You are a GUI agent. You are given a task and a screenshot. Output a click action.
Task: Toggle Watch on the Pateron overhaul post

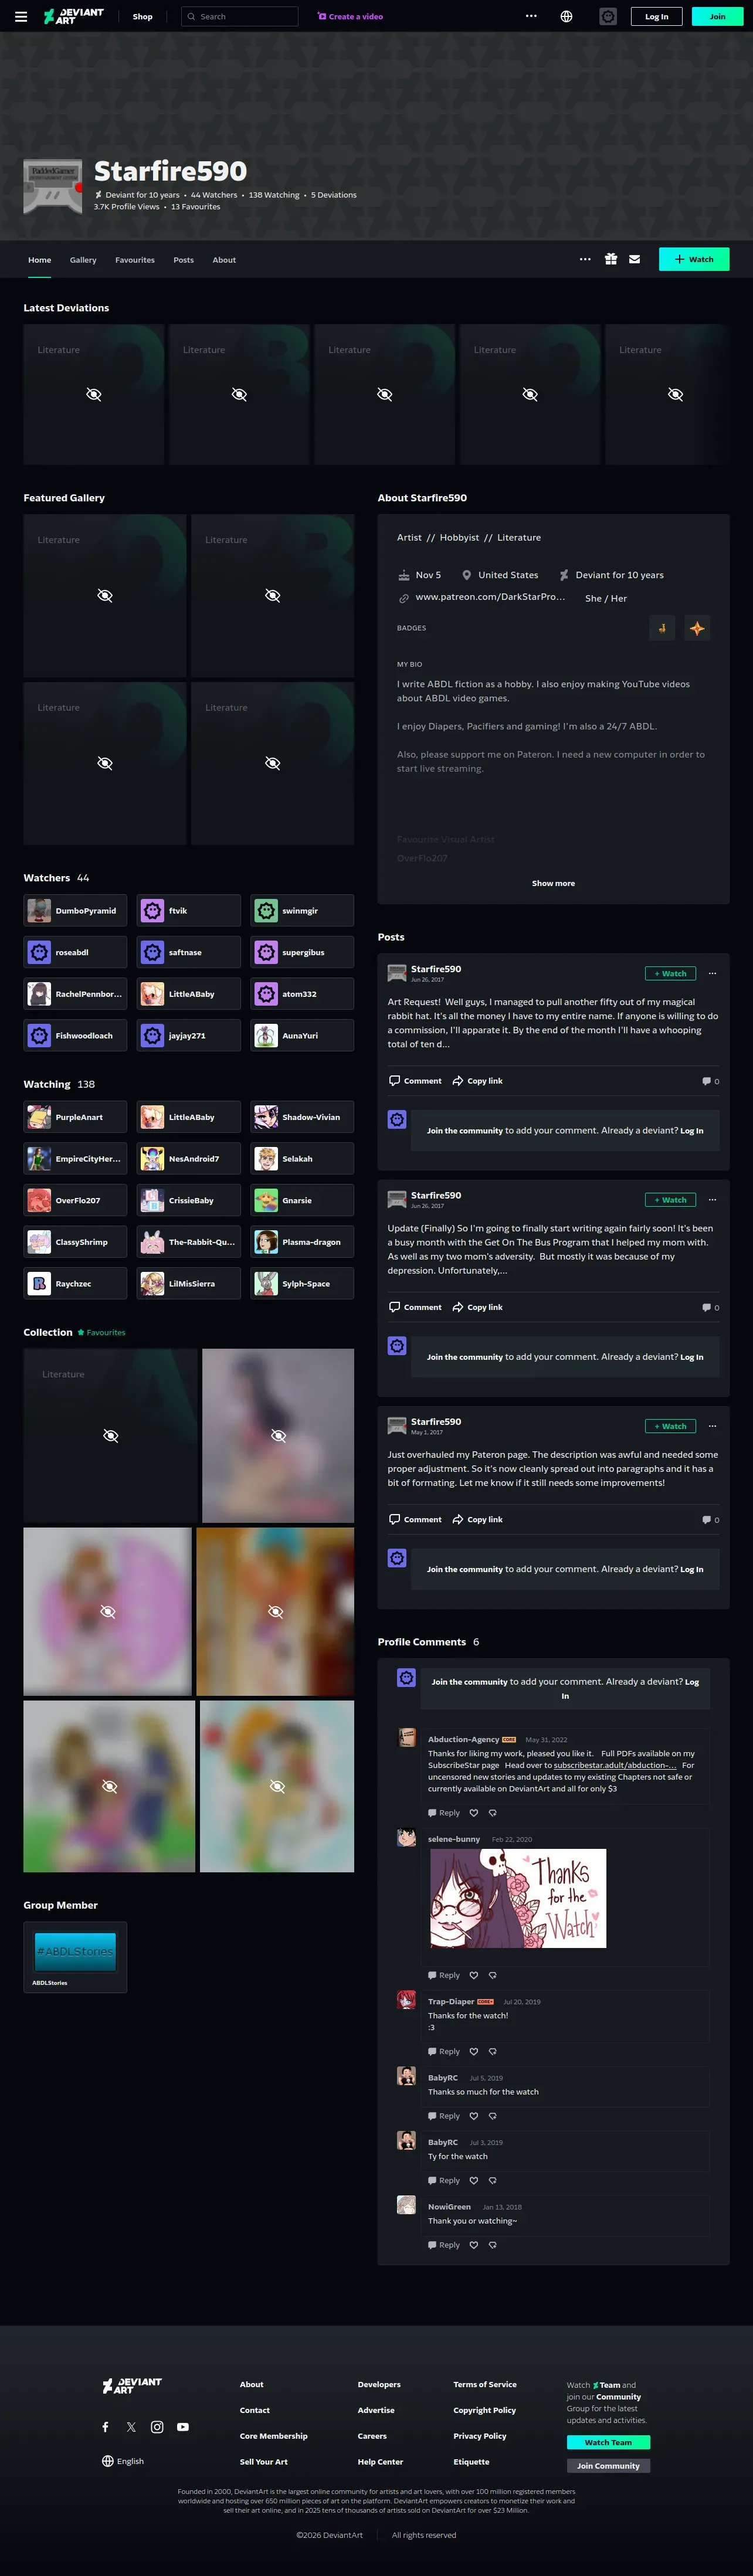coord(670,1426)
